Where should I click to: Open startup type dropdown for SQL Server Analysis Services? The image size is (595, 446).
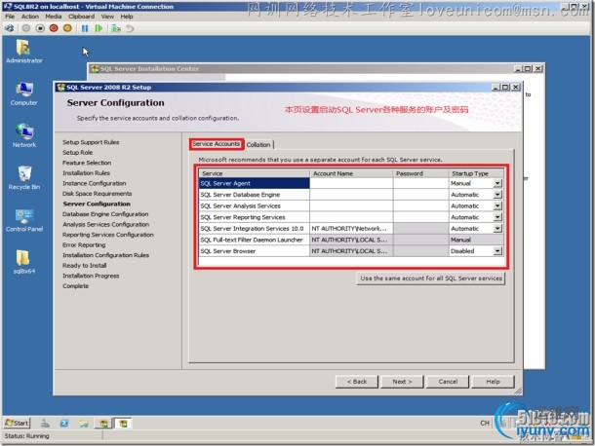(497, 206)
